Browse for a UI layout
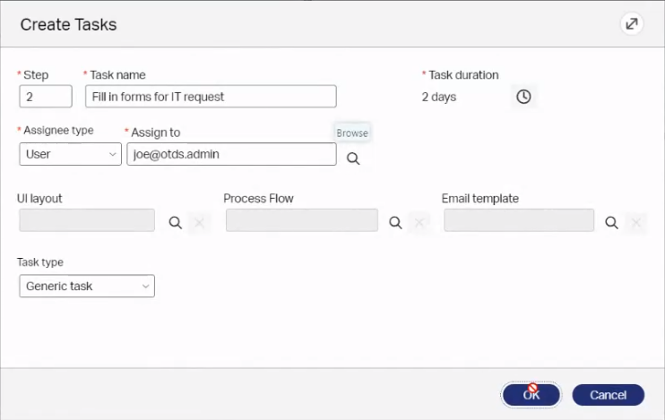665x420 pixels. [176, 222]
